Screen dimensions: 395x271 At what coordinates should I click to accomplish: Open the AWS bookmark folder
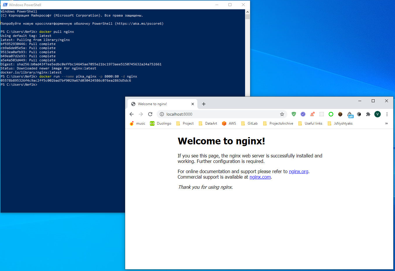point(229,123)
